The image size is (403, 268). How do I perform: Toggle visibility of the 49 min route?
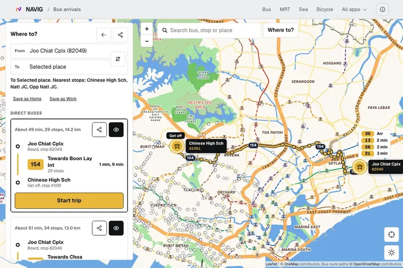click(x=116, y=130)
